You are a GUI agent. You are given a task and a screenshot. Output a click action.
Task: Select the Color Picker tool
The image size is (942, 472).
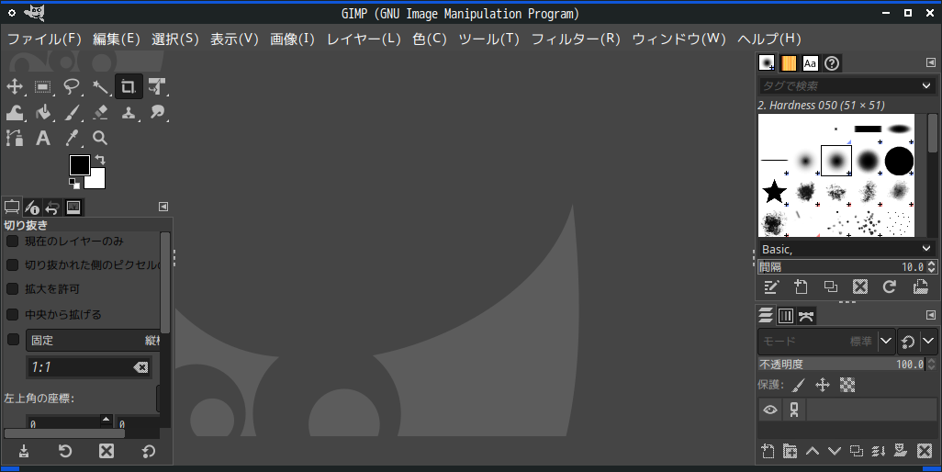(72, 138)
